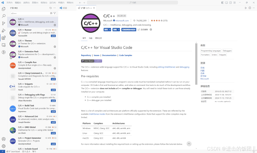The image size is (257, 153).
Task: Split the editor to the right
Action: pyautogui.click(x=250, y=8)
